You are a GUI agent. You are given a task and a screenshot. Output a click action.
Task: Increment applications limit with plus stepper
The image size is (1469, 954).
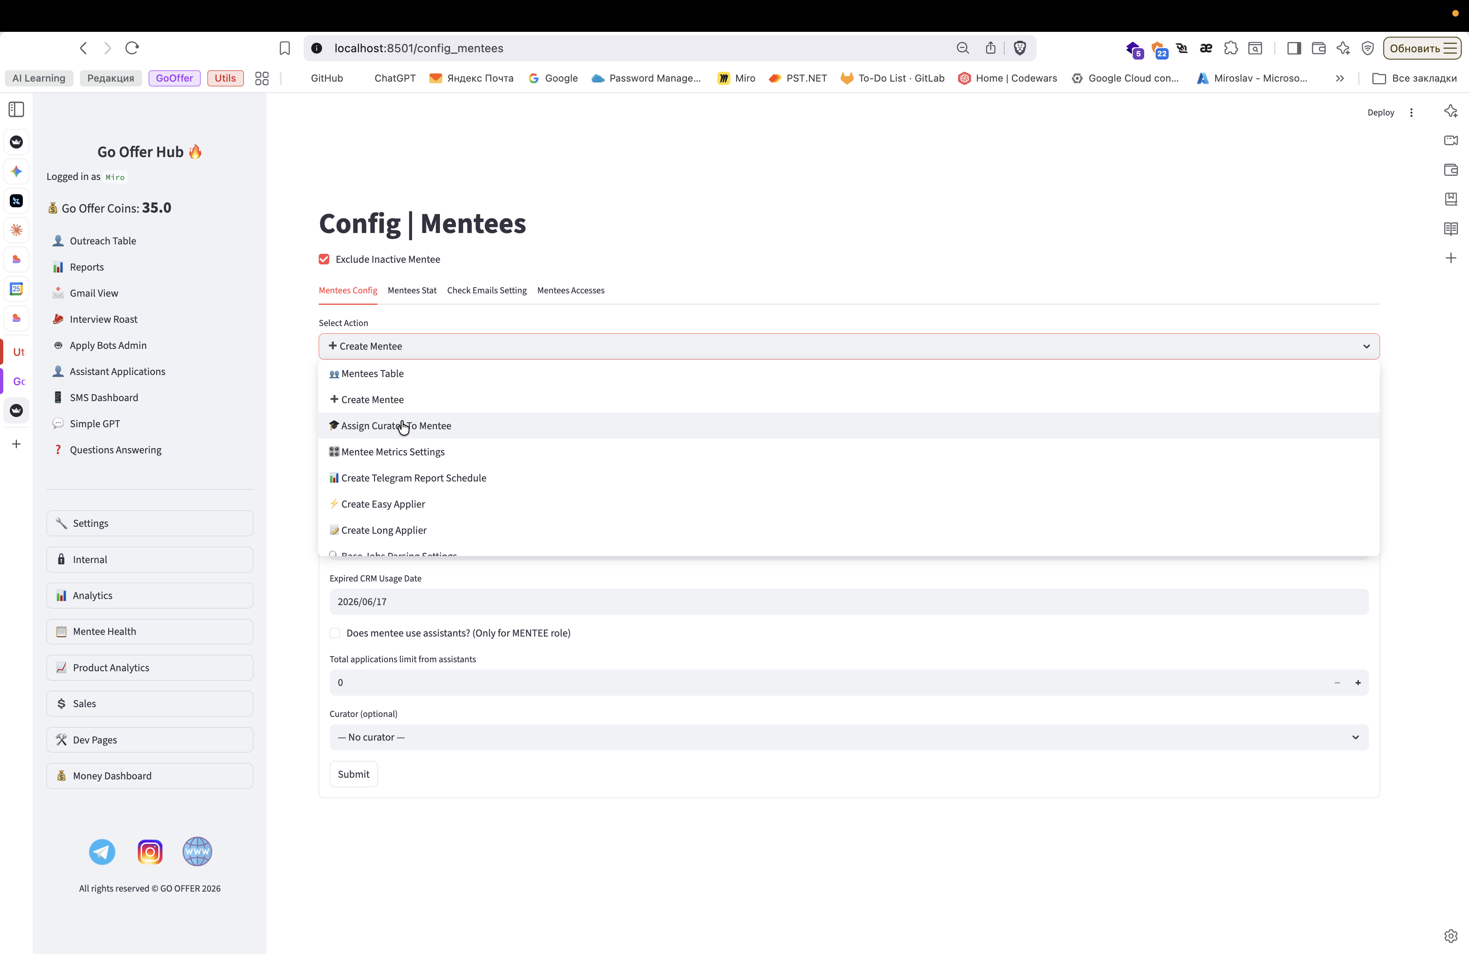tap(1357, 683)
